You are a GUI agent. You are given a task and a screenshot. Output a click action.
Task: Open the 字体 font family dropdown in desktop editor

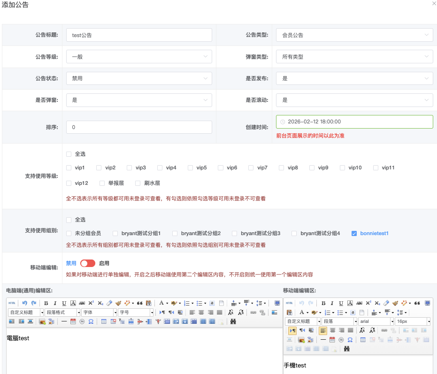[x=99, y=313]
